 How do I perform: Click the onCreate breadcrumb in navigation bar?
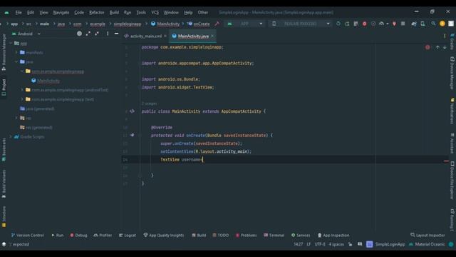(199, 24)
